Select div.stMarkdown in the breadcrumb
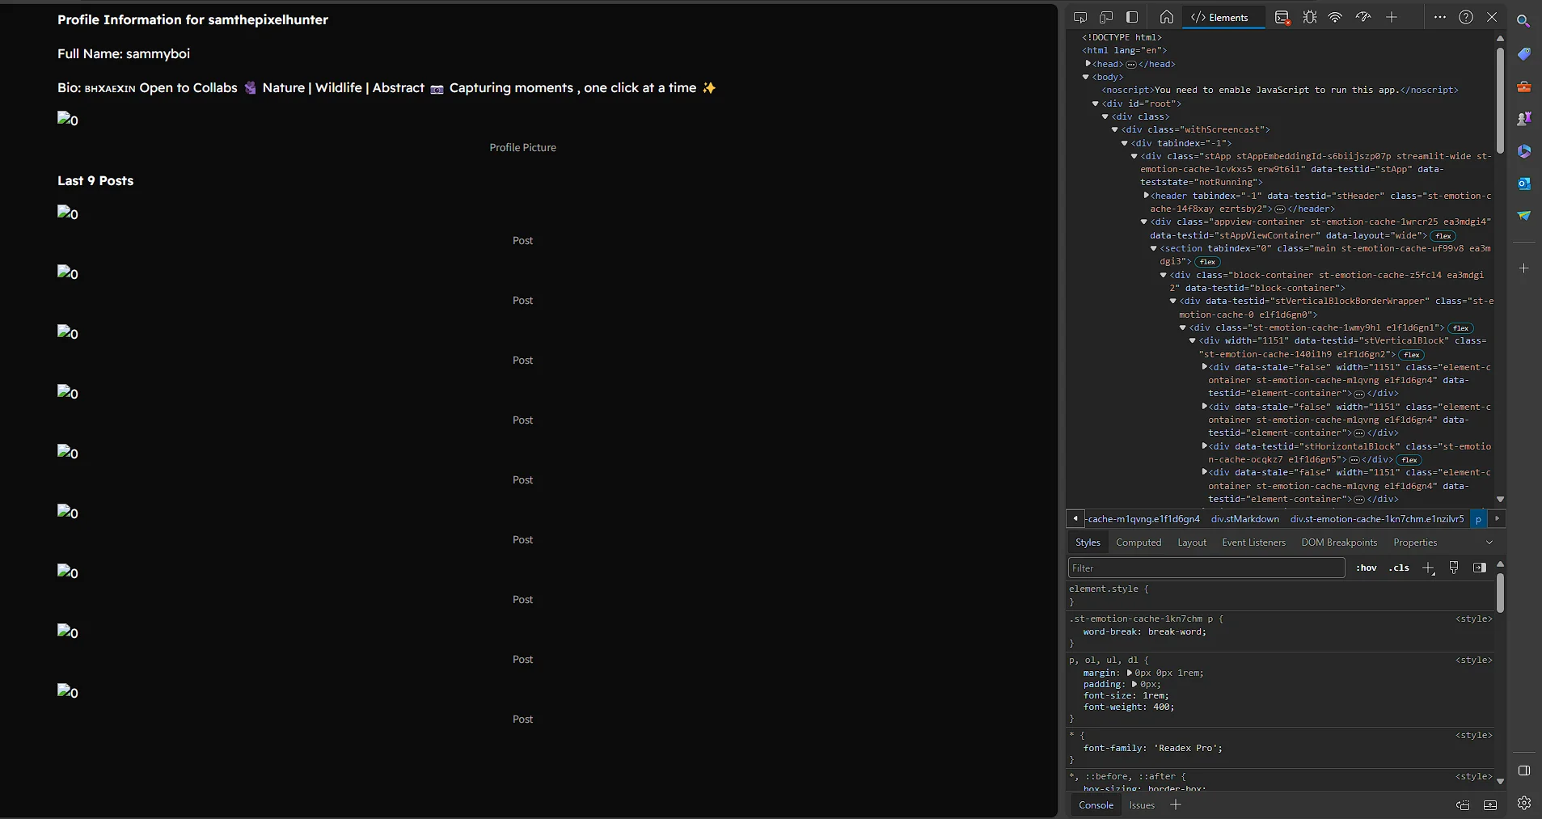1542x819 pixels. pyautogui.click(x=1244, y=519)
